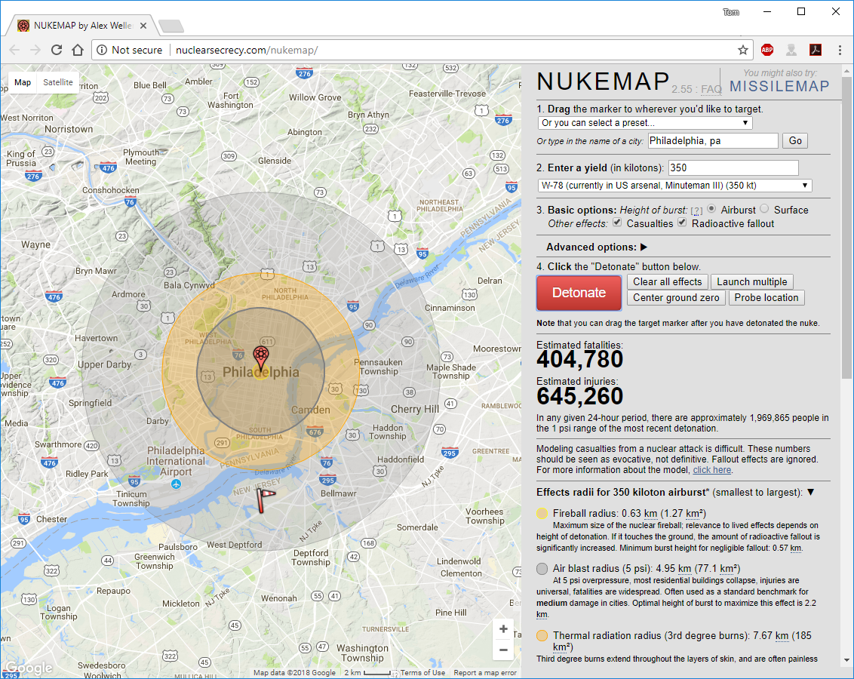This screenshot has height=679, width=854.
Task: Click the Go button
Action: click(x=795, y=141)
